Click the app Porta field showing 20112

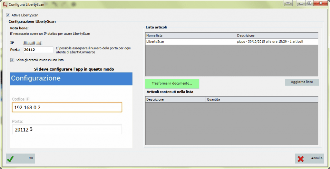click(x=67, y=130)
